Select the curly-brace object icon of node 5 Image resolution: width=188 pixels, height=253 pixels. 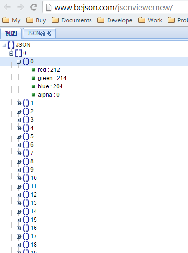pyautogui.click(x=26, y=136)
